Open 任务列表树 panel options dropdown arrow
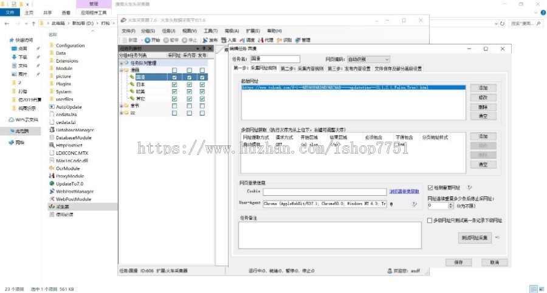 pos(198,49)
